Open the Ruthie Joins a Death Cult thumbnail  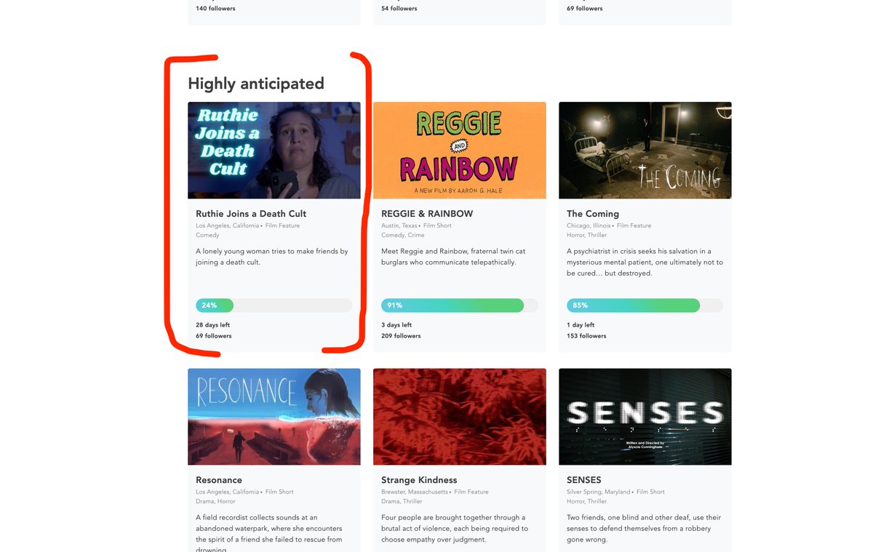[x=274, y=151]
